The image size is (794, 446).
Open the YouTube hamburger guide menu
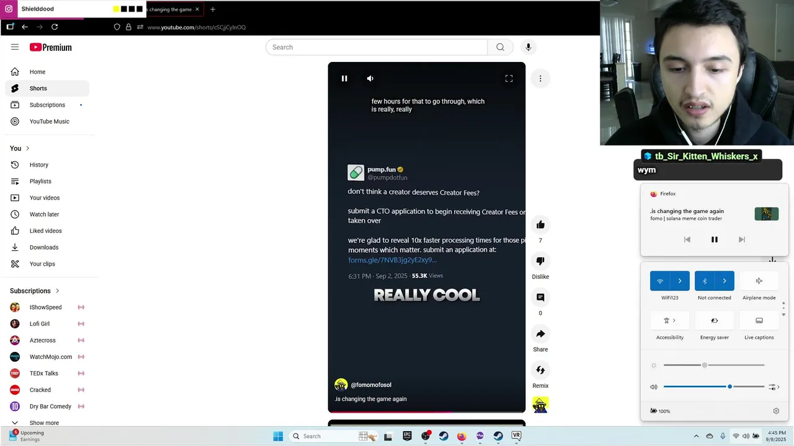15,47
